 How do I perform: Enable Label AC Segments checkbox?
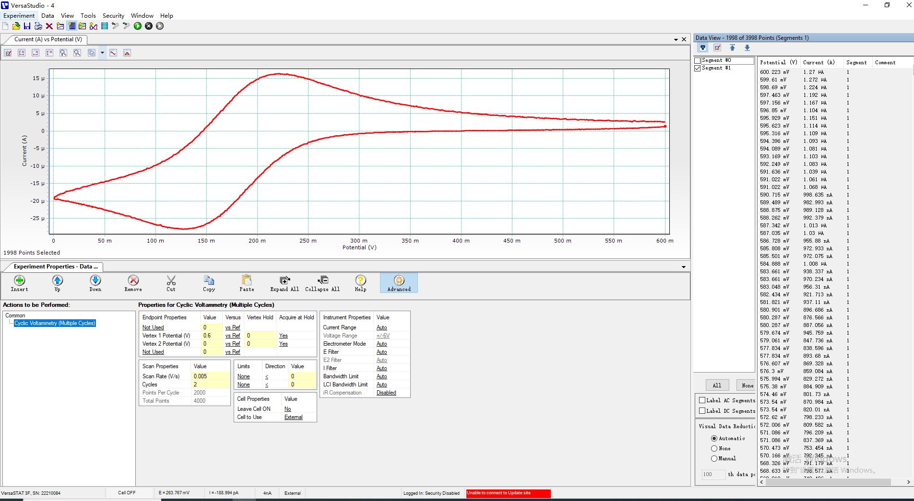[x=702, y=400]
